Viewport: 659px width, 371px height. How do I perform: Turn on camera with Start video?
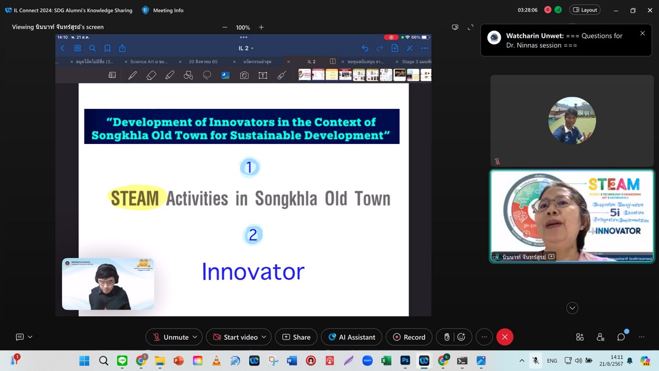pos(235,337)
